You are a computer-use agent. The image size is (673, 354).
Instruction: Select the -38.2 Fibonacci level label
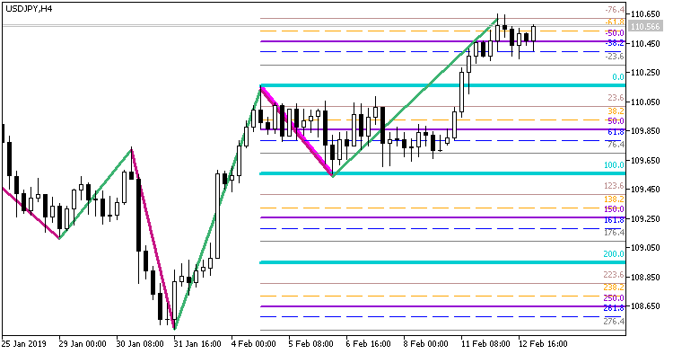[x=614, y=43]
